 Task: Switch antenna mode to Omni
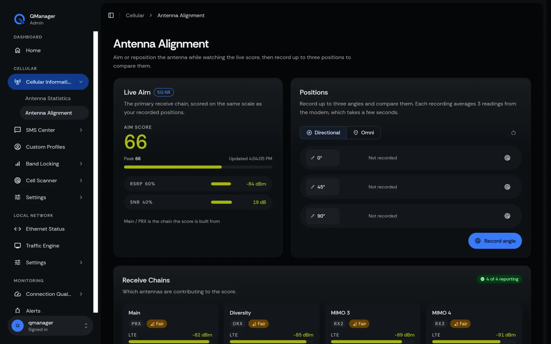364,133
